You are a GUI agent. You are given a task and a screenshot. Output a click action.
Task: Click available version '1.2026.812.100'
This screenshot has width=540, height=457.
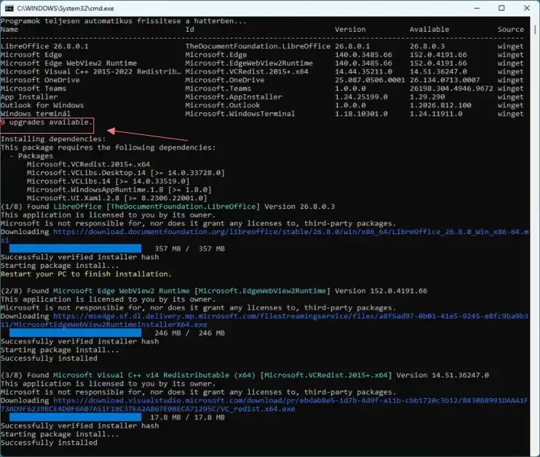point(440,105)
